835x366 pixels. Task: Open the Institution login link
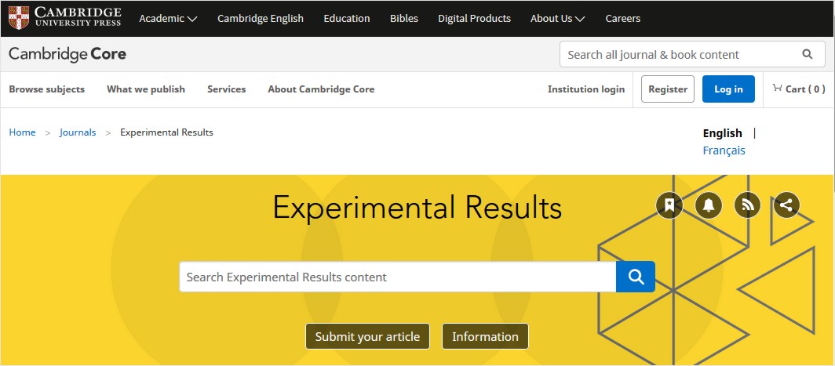(x=585, y=89)
